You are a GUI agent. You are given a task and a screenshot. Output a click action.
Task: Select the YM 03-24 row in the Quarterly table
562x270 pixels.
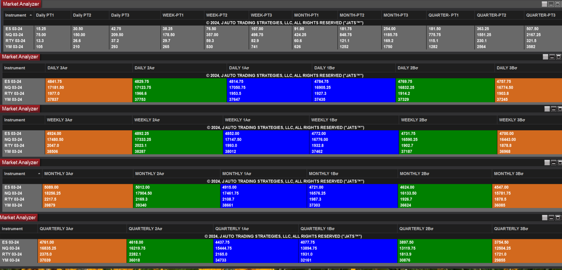[x=281, y=260]
